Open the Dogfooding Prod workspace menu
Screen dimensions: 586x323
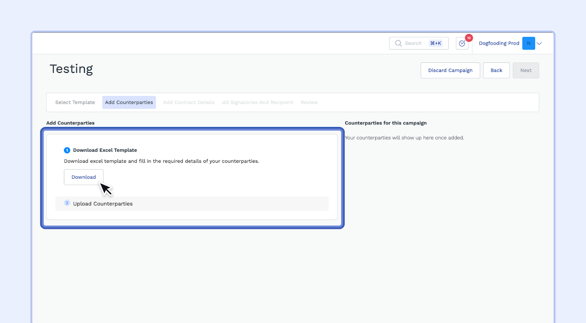click(x=499, y=43)
